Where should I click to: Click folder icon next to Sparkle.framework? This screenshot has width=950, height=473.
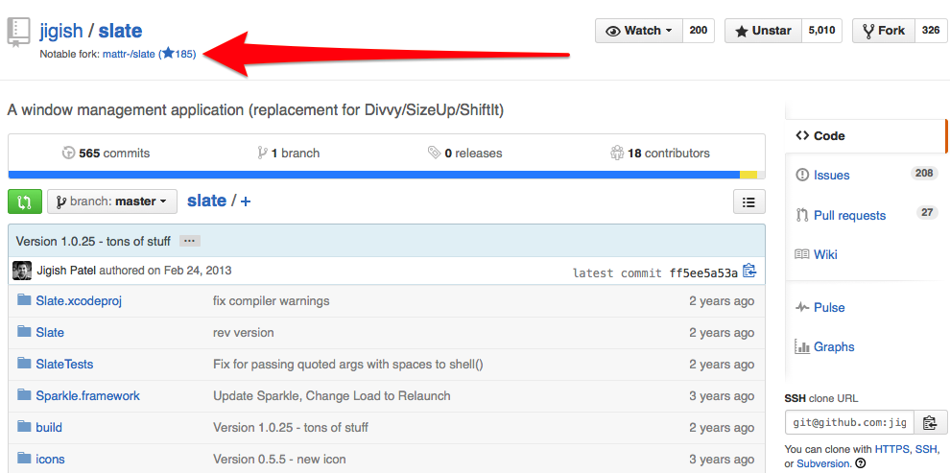tap(24, 395)
